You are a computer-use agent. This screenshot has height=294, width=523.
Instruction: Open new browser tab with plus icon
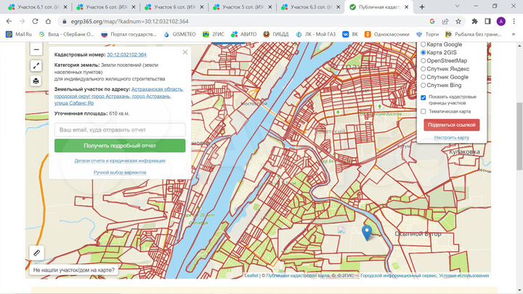423,7
